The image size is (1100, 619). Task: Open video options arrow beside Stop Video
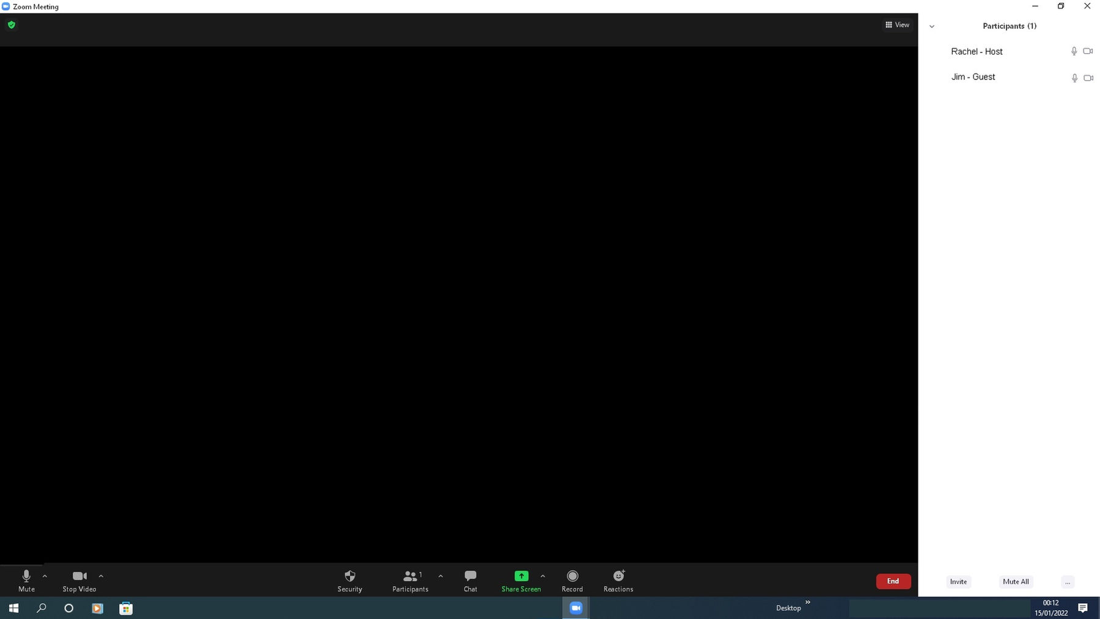click(101, 576)
